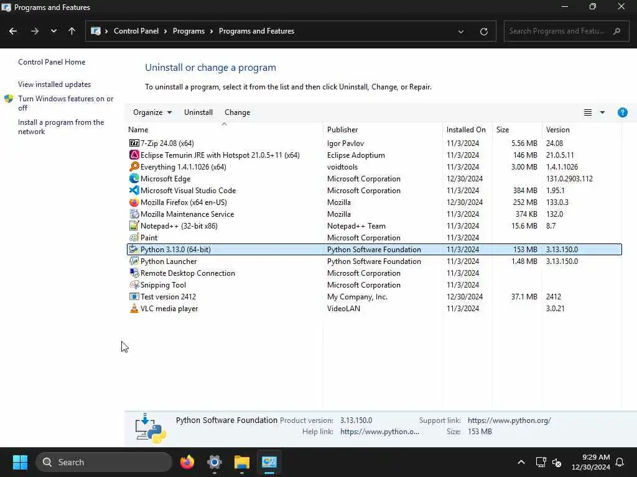Screen dimensions: 637x477
Task: Open the notification bell in system tray
Action: 620,462
